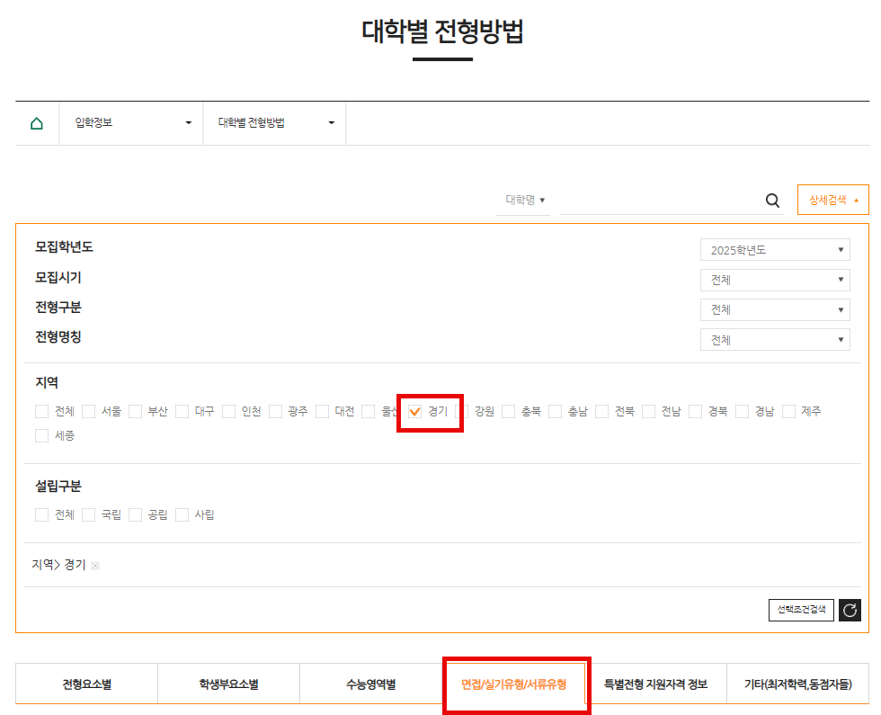Viewport: 881px width, 715px height.
Task: Uncheck the 경기 region checkbox
Action: point(416,411)
